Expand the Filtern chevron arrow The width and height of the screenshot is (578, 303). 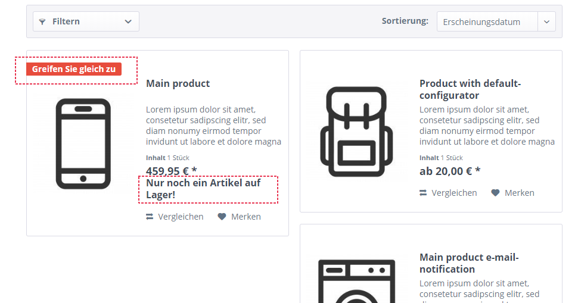pyautogui.click(x=128, y=21)
